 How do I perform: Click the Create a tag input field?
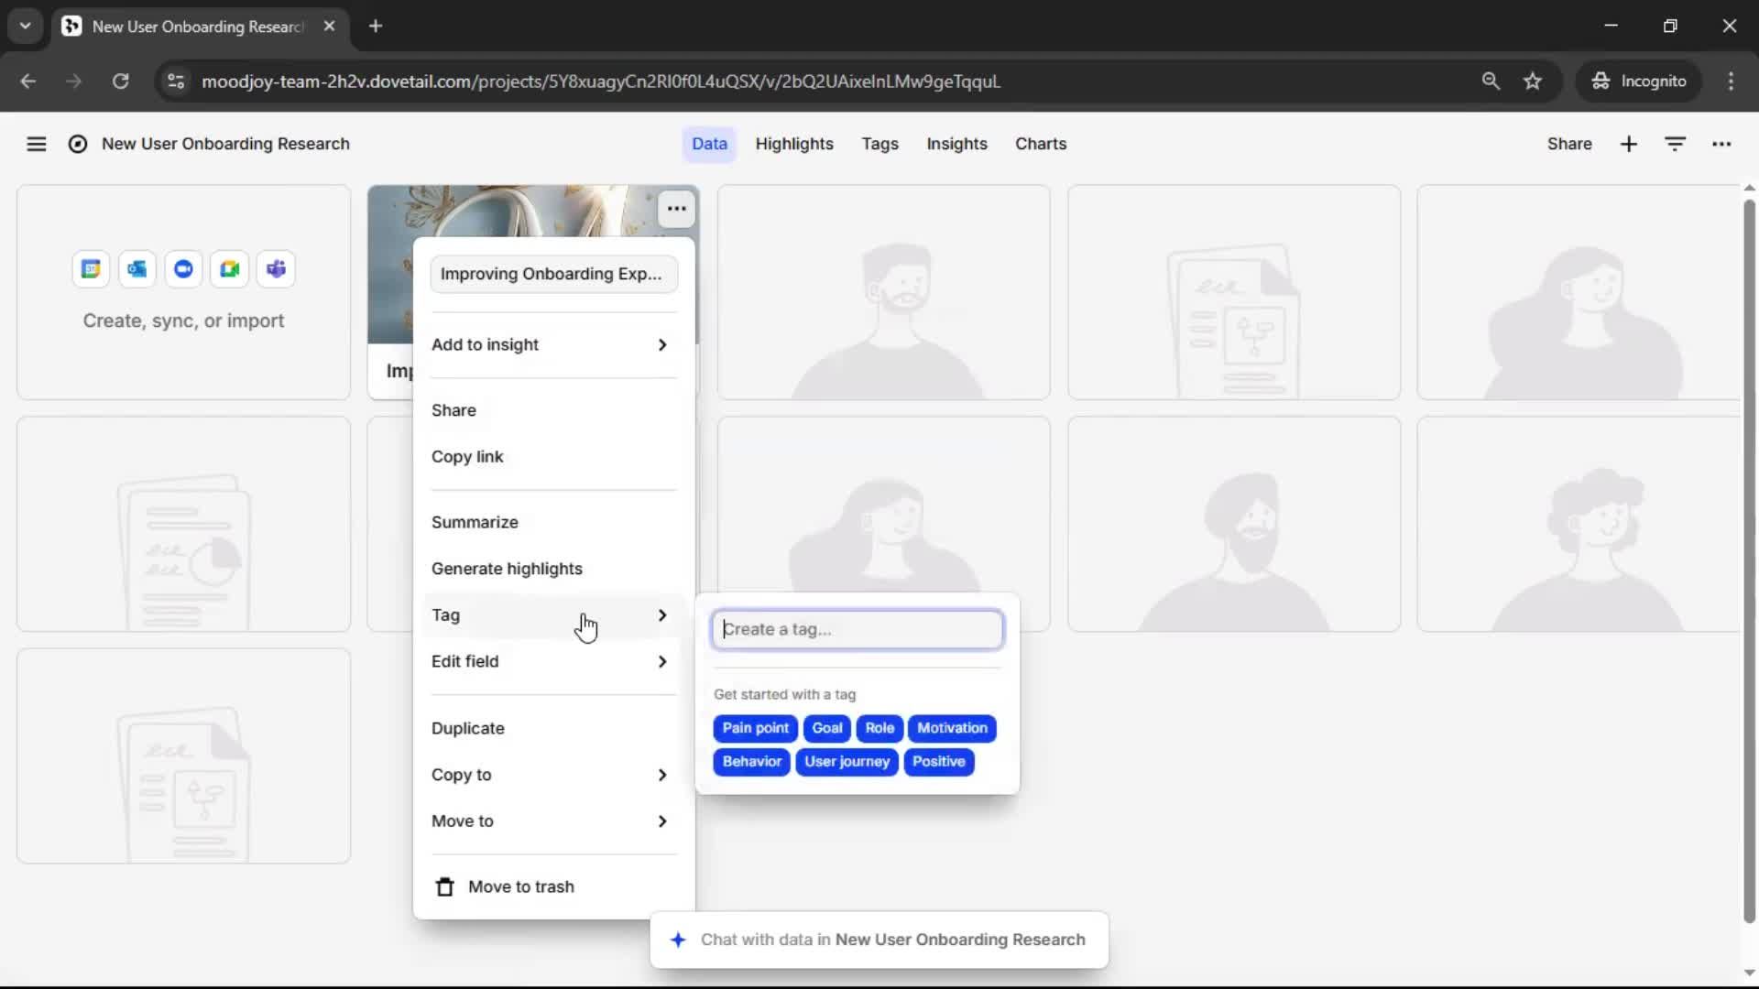click(858, 629)
